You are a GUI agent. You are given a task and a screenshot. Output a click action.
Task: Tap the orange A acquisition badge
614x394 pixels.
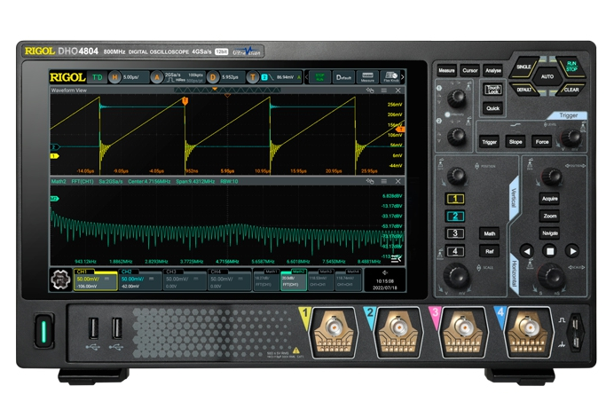157,77
